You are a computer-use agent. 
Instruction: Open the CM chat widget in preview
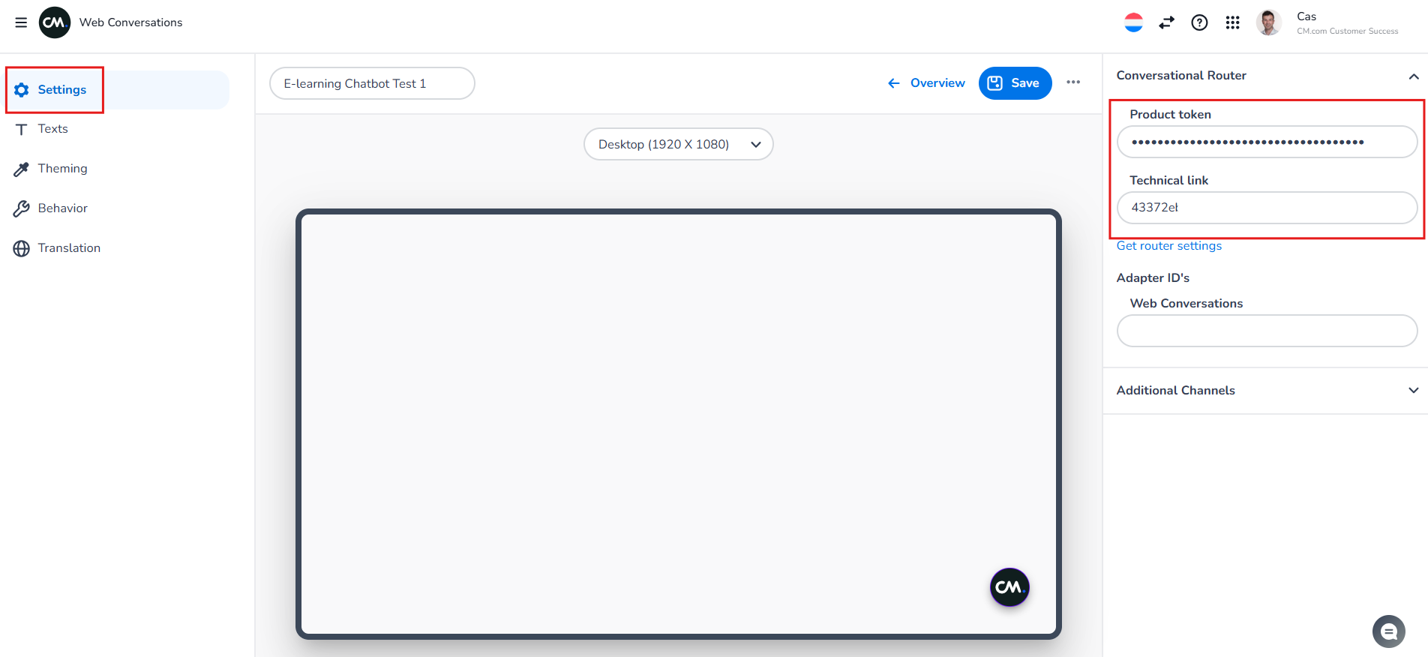pos(1009,586)
